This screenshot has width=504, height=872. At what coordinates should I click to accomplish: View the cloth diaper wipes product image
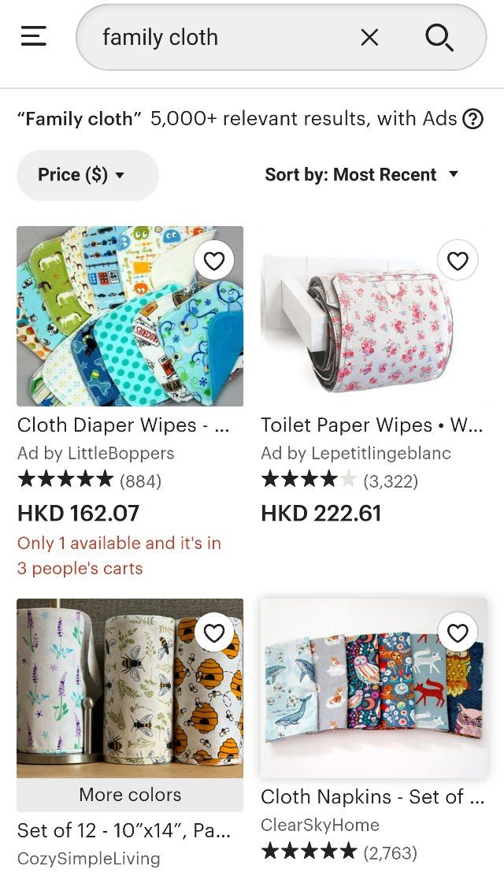click(x=130, y=316)
